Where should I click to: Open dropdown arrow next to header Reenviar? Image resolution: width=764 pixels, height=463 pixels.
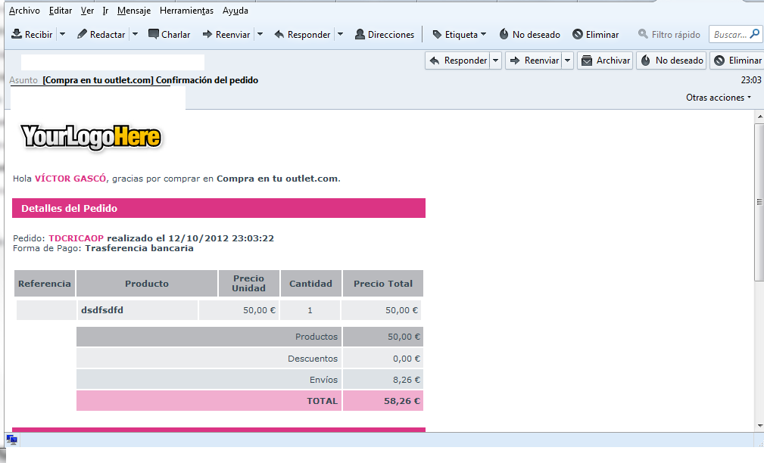tap(567, 61)
